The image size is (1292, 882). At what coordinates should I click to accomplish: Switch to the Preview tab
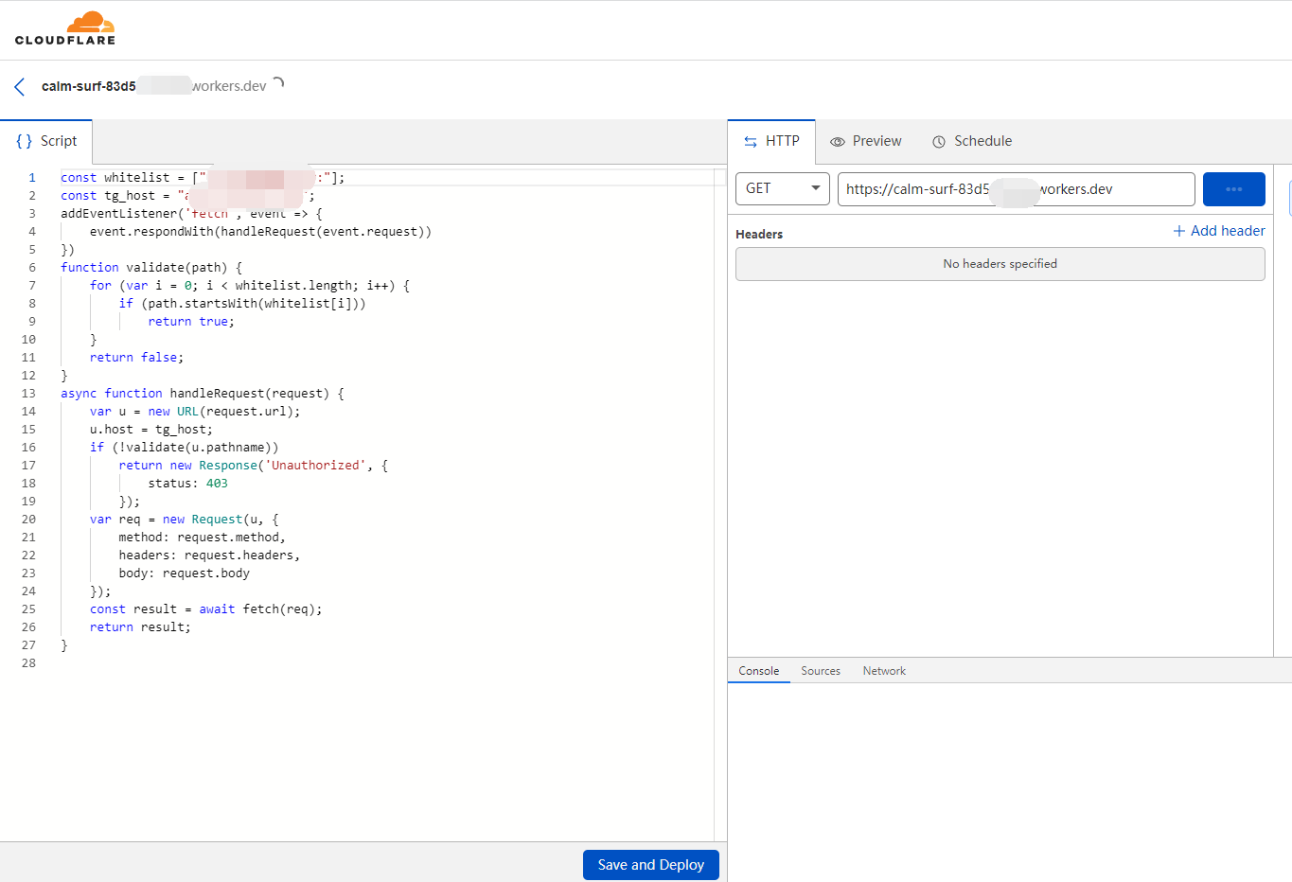[866, 141]
